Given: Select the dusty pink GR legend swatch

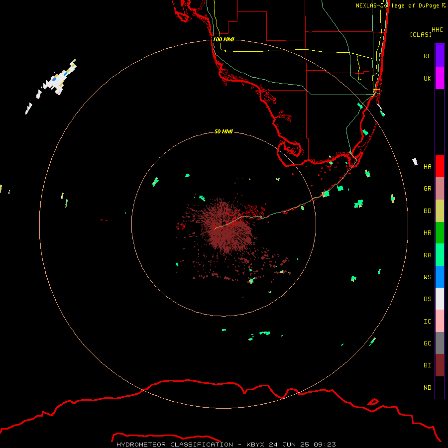Looking at the screenshot, I should (x=440, y=189).
